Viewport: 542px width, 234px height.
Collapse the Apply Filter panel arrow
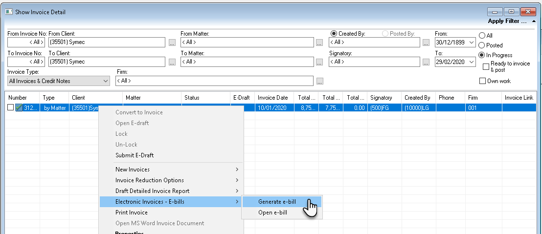click(534, 21)
